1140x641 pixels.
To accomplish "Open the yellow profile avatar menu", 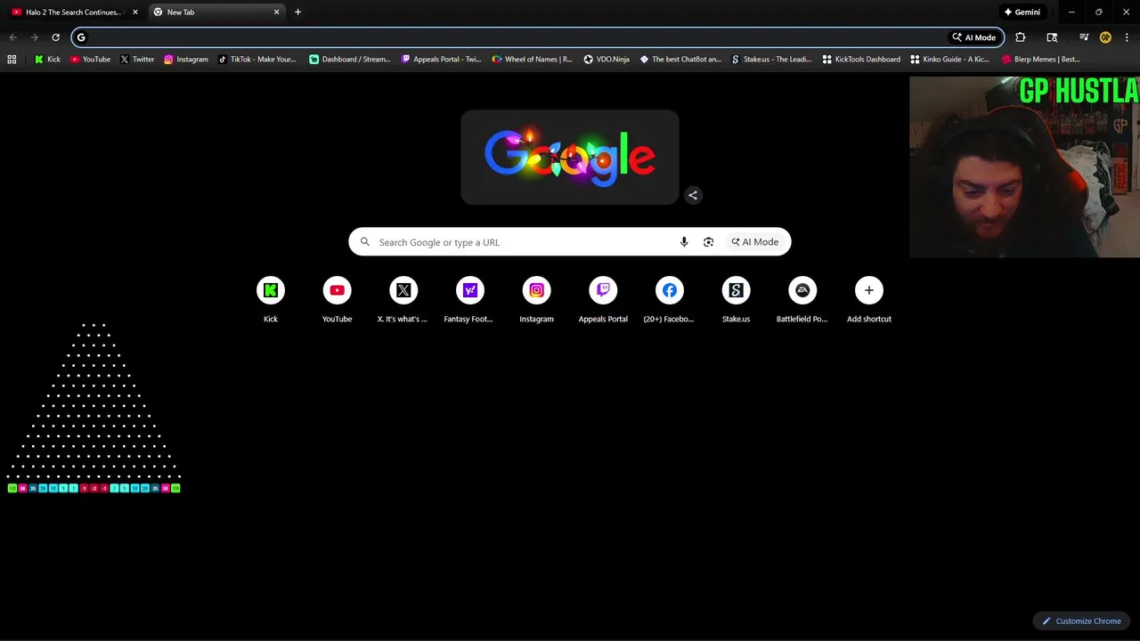I will (1105, 37).
